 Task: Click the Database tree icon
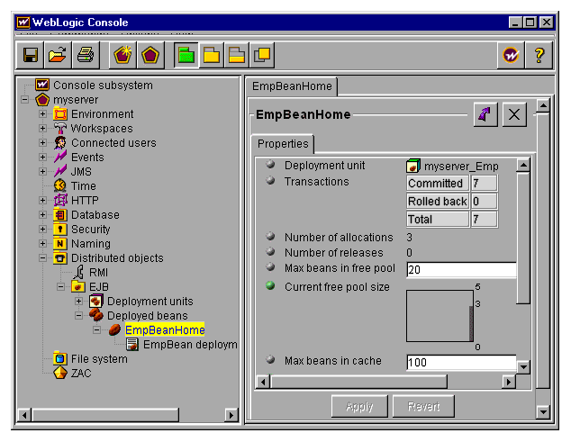(x=60, y=215)
